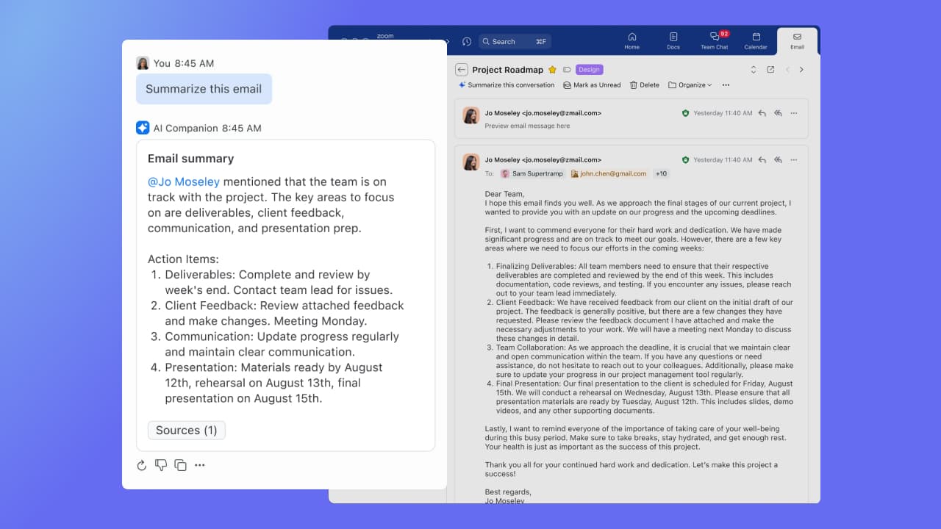Open the Calendar tab
Image resolution: width=941 pixels, height=529 pixels.
[x=756, y=40]
